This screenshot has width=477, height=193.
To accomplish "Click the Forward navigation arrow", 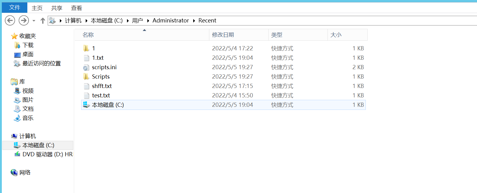I will [x=24, y=21].
